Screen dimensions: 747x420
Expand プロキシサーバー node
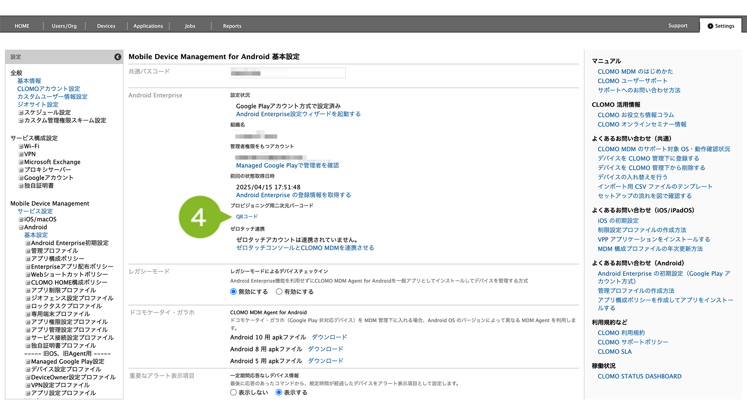pos(21,170)
